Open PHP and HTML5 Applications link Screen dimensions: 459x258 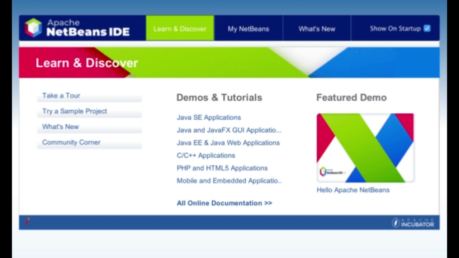pos(222,168)
